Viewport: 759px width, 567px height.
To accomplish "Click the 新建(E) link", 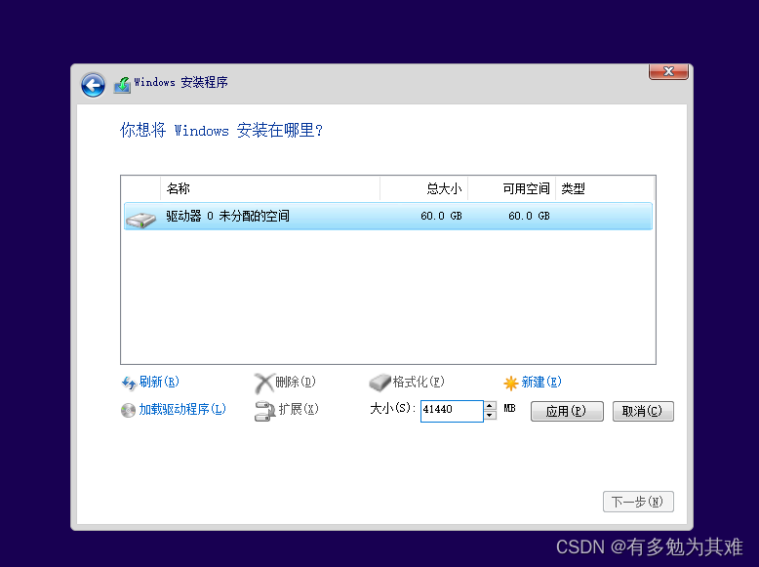I will (541, 382).
